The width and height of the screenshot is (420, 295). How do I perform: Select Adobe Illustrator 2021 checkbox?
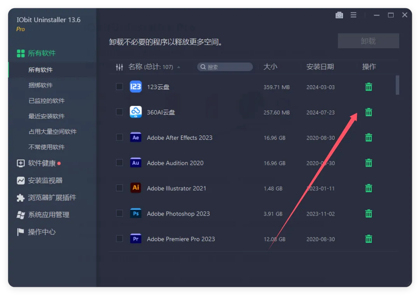(x=119, y=188)
